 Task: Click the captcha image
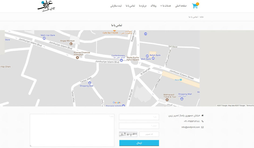128,134
